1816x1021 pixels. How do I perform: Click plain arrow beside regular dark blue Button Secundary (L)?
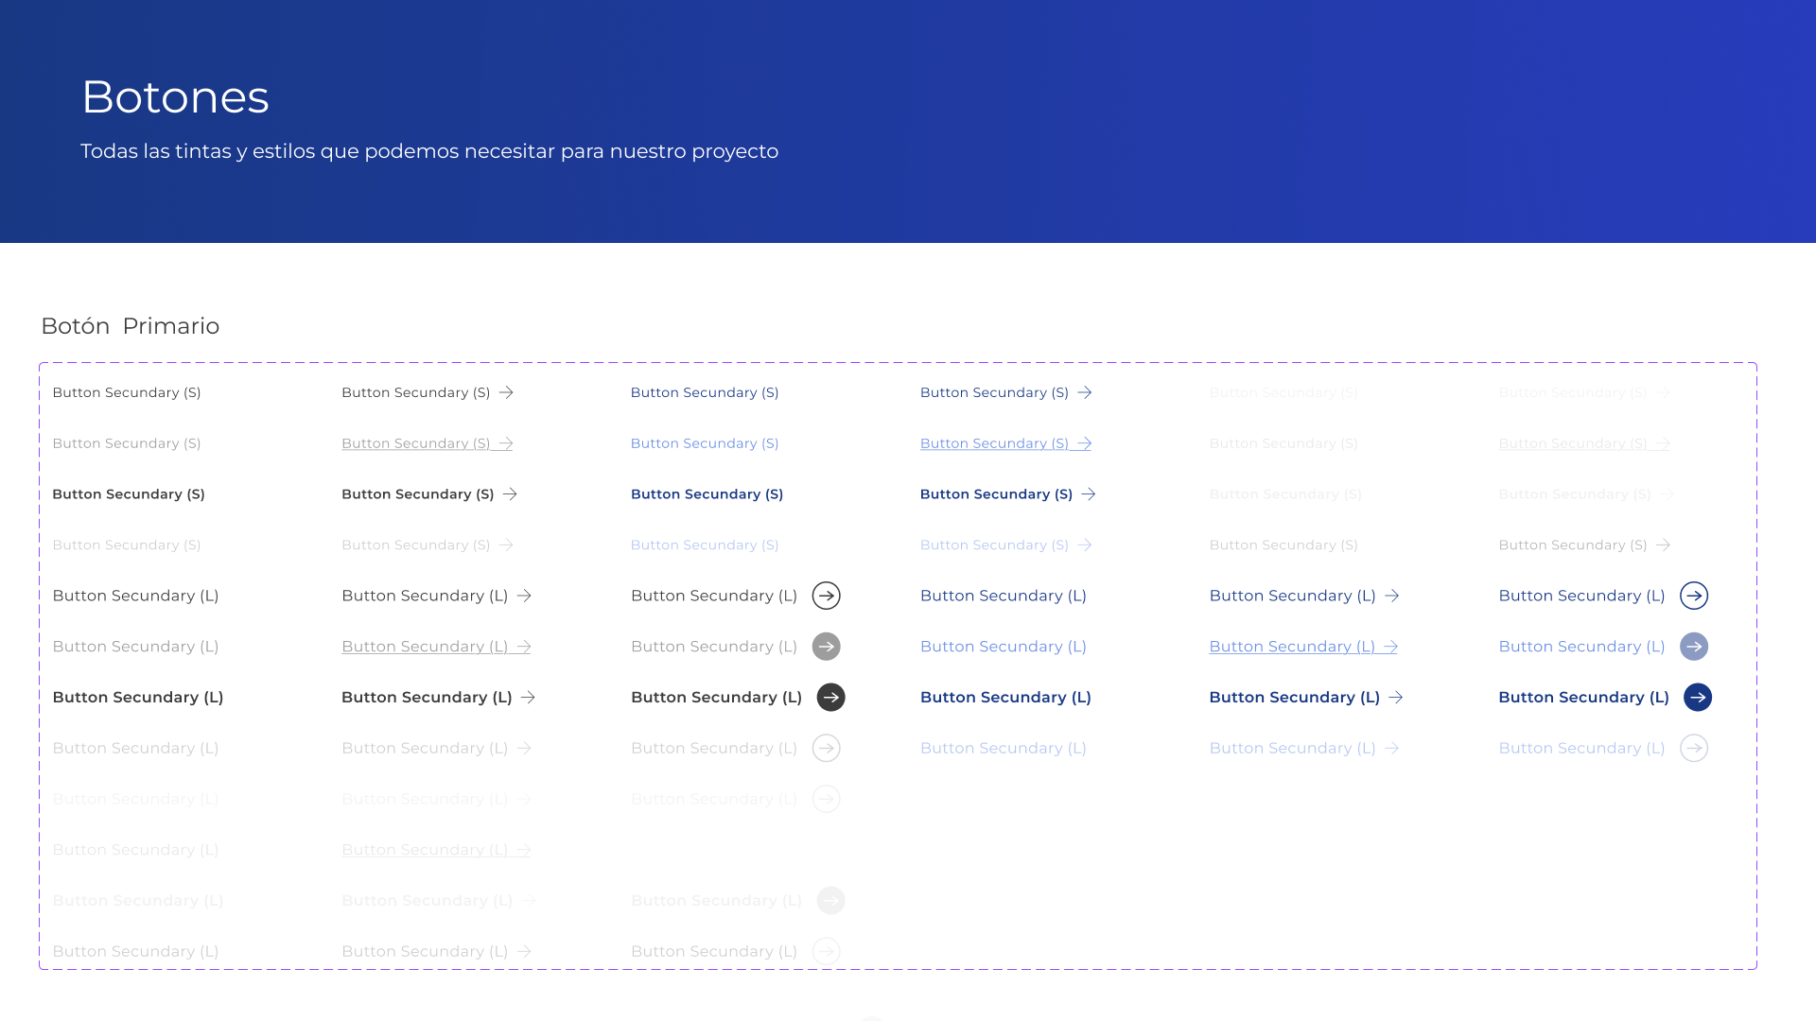pos(1392,596)
